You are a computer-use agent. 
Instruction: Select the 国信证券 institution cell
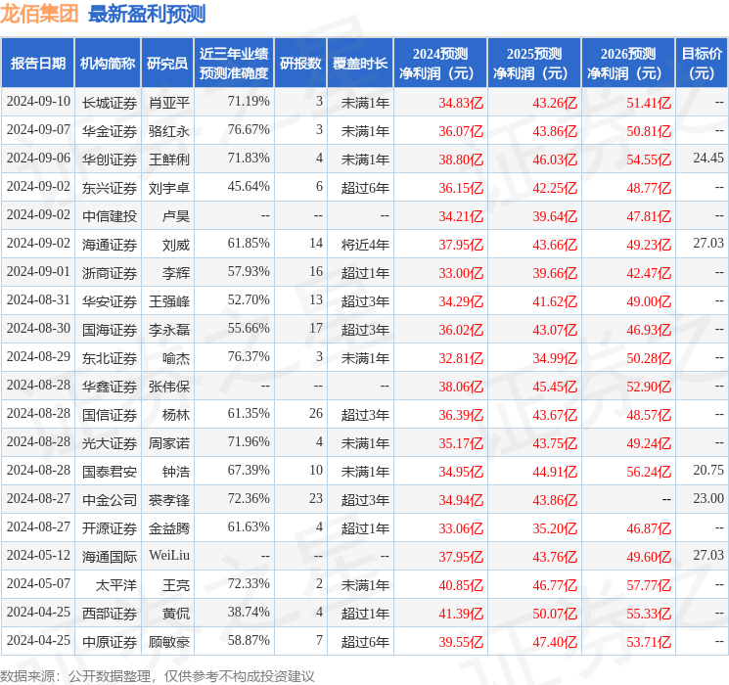(110, 415)
